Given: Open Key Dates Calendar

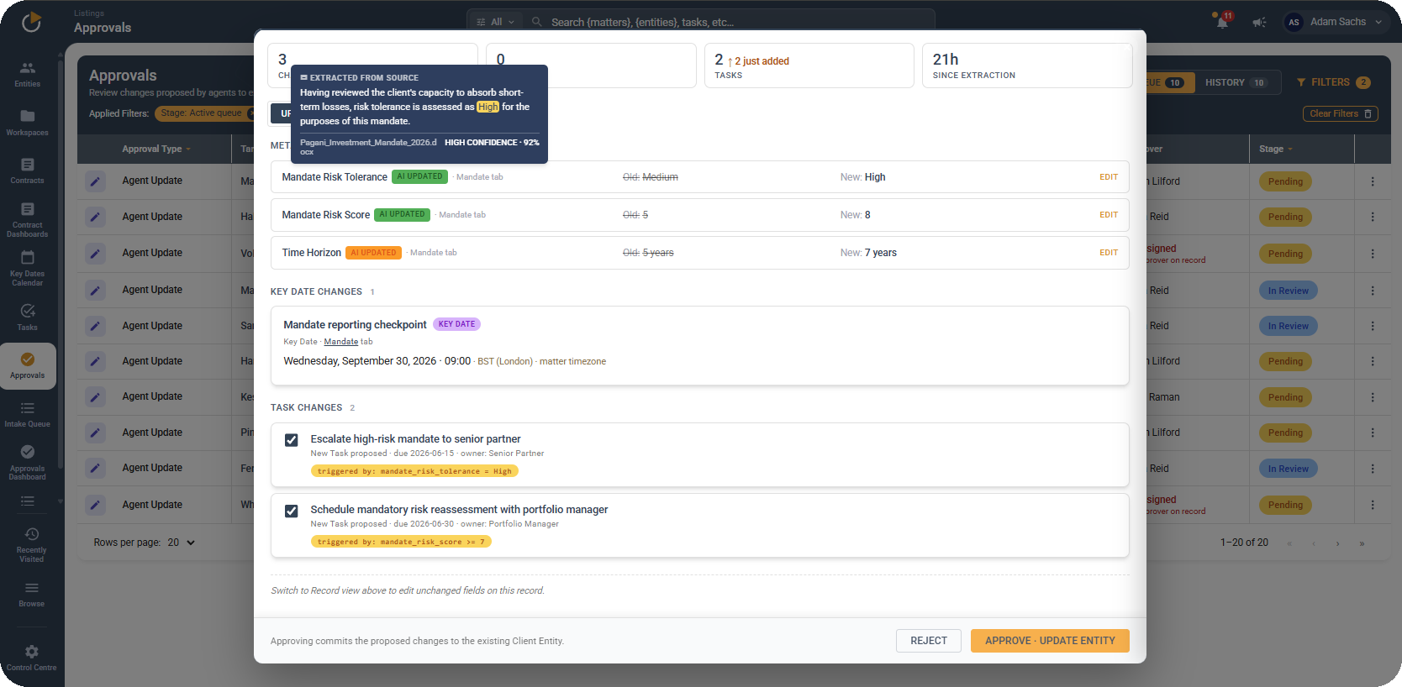Looking at the screenshot, I should [28, 268].
